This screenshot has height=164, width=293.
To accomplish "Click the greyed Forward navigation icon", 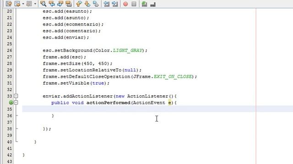I will (x=29, y=4).
